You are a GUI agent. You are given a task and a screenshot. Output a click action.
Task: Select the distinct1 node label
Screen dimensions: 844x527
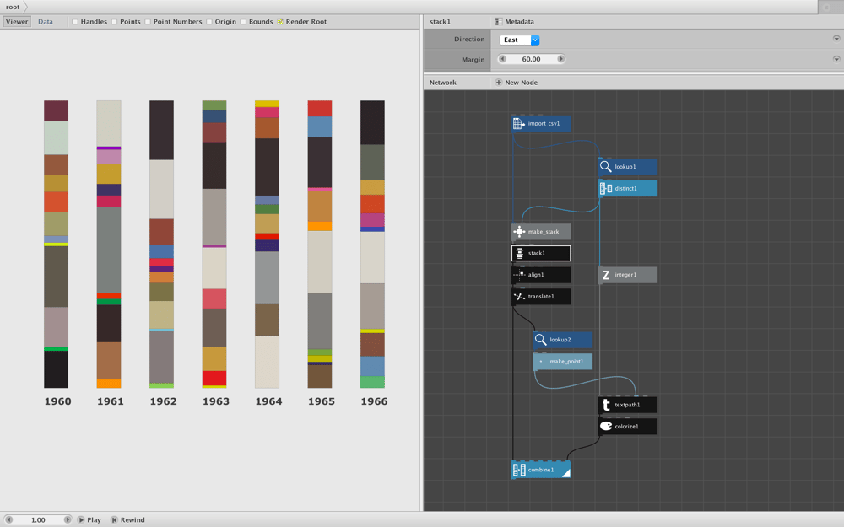point(625,188)
